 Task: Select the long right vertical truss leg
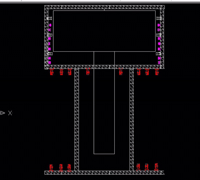click(x=132, y=120)
